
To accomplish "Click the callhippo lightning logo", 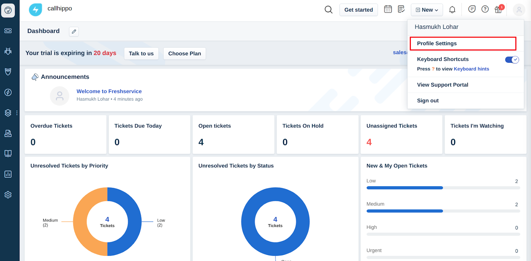I will 36,10.
